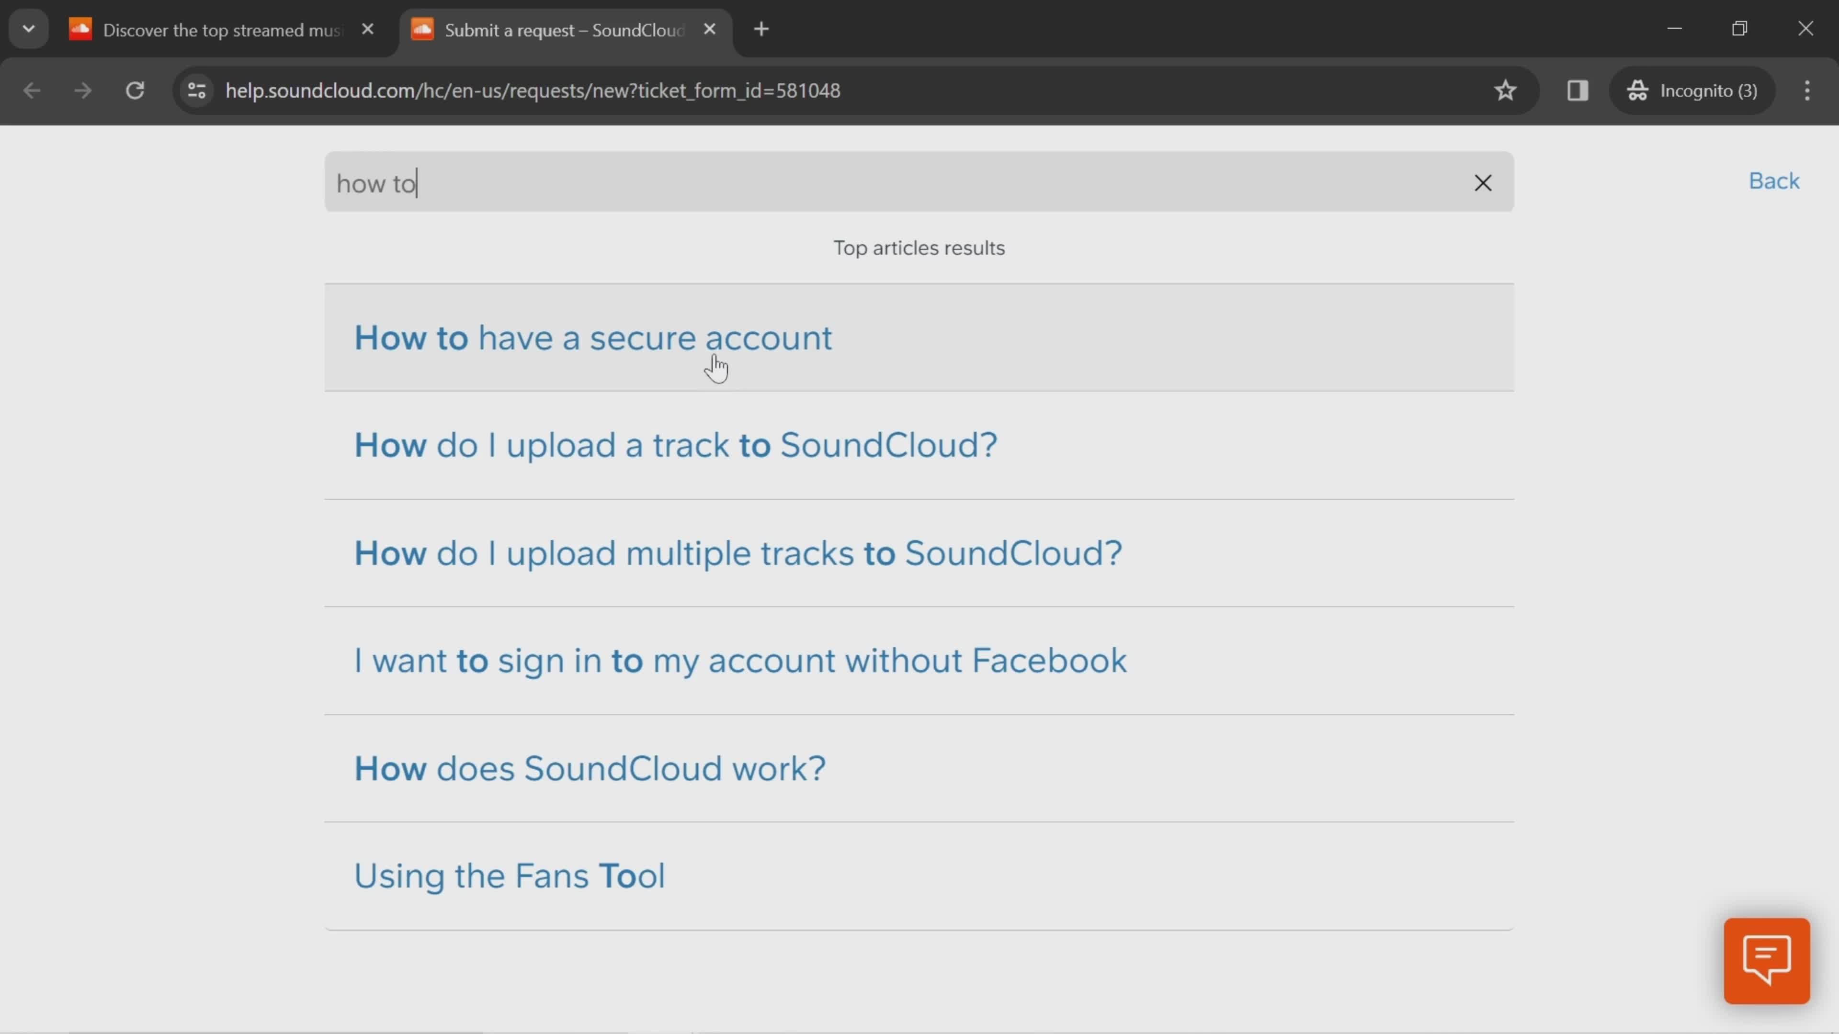Toggle the browser side panel icon
Viewport: 1839px width, 1034px height.
pyautogui.click(x=1577, y=90)
